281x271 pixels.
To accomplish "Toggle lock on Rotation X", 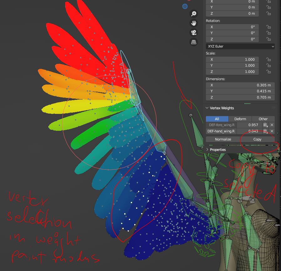I will coord(268,27).
